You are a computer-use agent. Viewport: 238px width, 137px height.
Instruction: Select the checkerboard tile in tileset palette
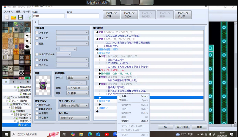coord(22,74)
